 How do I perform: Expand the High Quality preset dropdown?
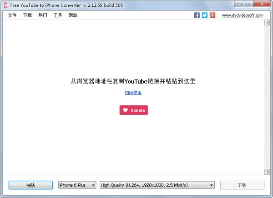(157, 185)
